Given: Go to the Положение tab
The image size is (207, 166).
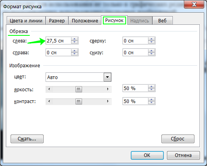Looking at the screenshot, I should click(x=85, y=21).
